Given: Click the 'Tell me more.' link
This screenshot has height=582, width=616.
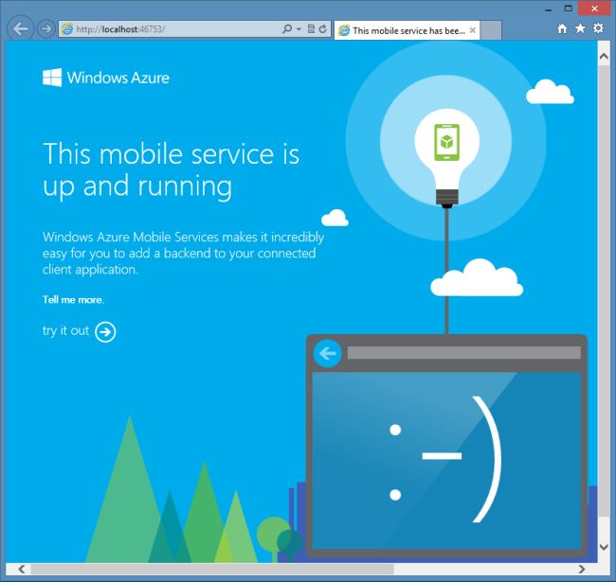Looking at the screenshot, I should pos(73,300).
